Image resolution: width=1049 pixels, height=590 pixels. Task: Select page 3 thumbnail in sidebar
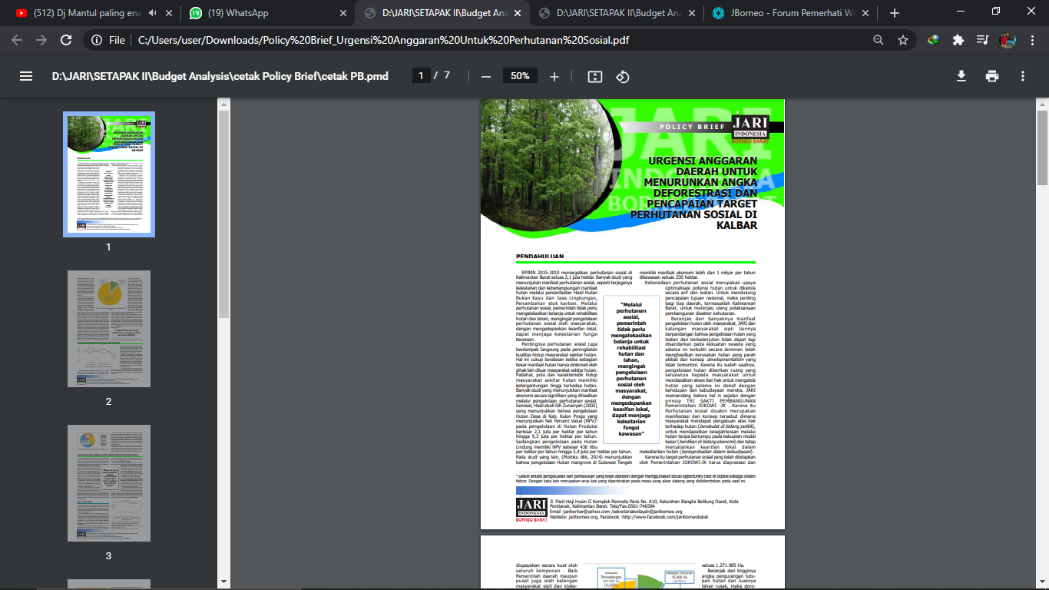[108, 483]
